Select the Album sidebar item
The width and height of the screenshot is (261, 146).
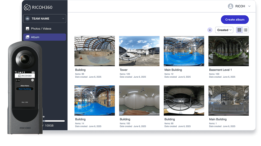click(x=45, y=37)
